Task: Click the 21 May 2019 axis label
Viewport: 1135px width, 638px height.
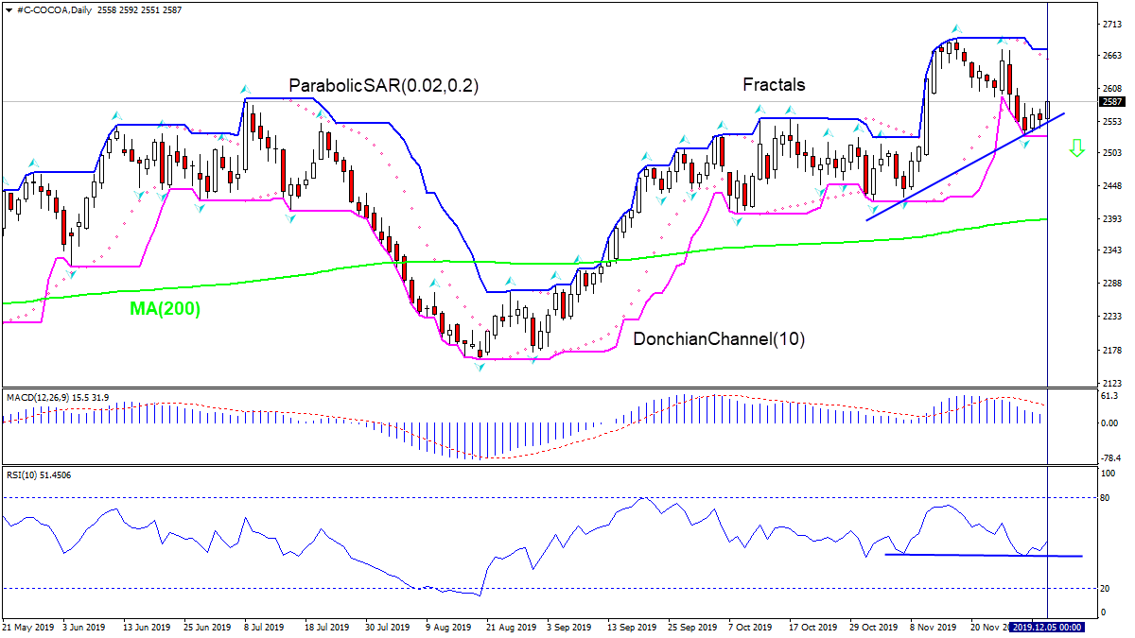Action: coord(30,626)
